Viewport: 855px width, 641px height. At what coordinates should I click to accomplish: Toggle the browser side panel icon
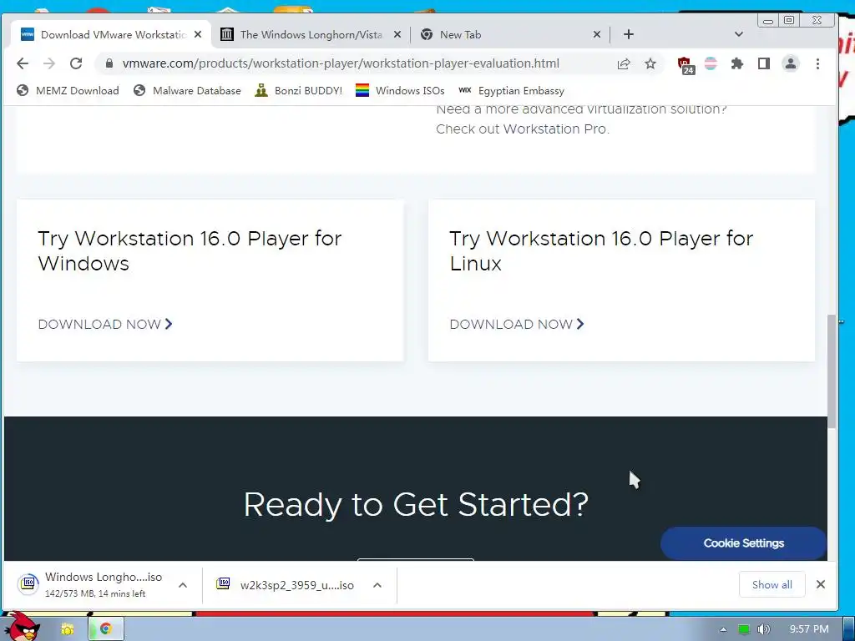coord(764,63)
